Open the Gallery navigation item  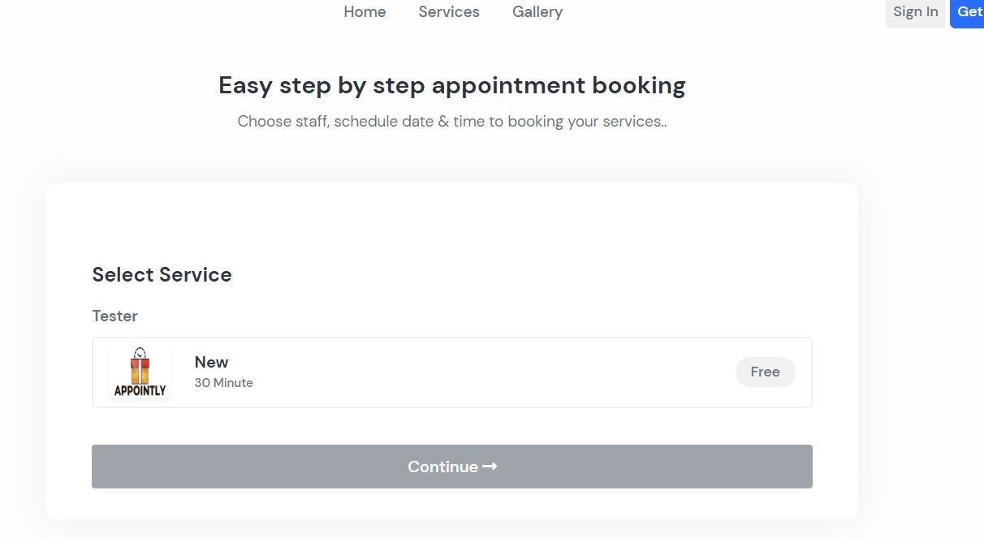pyautogui.click(x=537, y=12)
